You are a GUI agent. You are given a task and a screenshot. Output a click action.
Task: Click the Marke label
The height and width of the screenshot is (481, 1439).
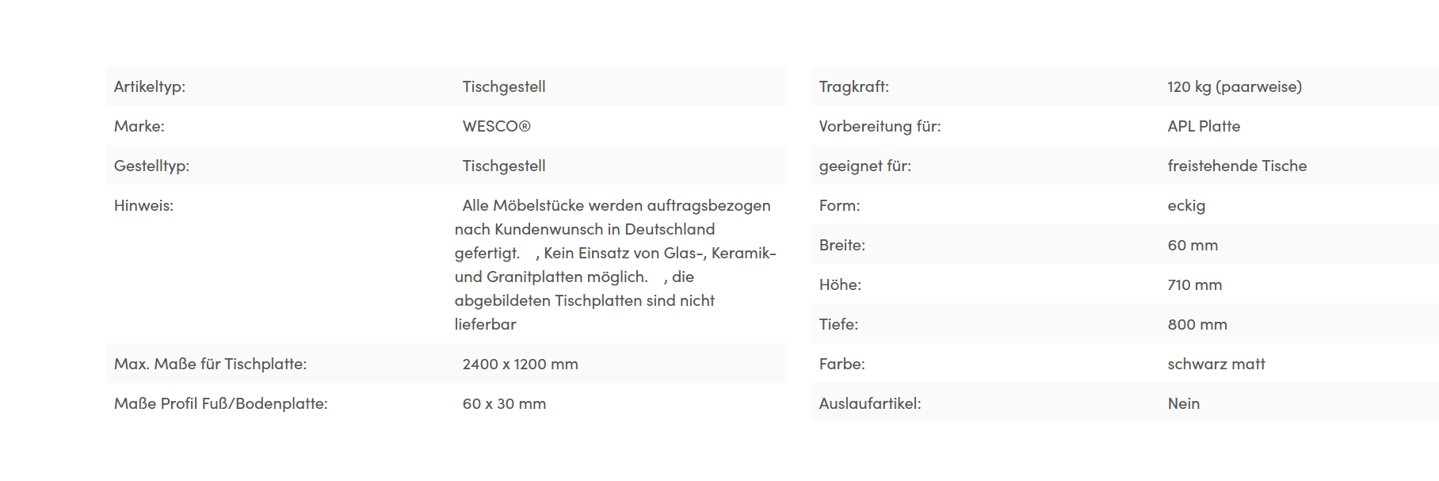click(x=139, y=126)
